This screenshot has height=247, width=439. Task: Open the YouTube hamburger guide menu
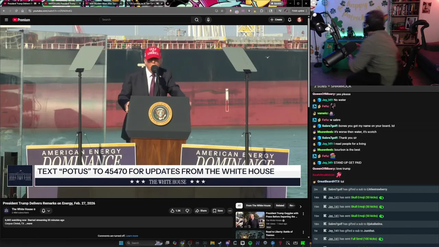[x=6, y=20]
